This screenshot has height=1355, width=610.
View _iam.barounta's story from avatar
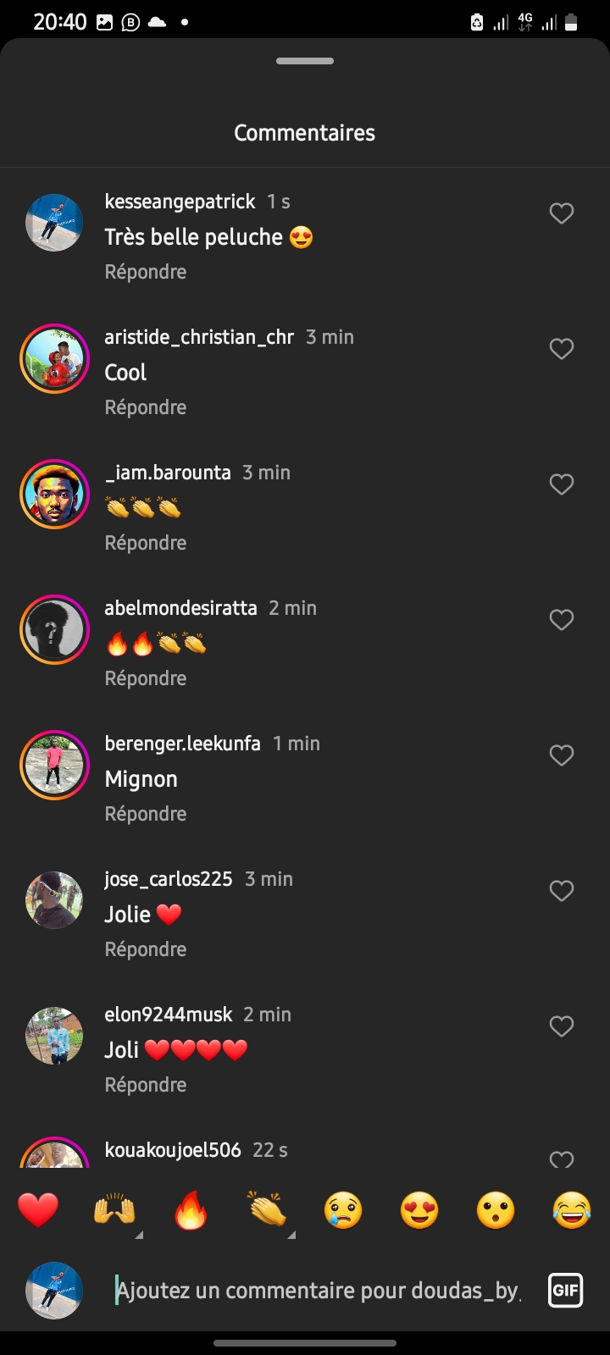[54, 494]
